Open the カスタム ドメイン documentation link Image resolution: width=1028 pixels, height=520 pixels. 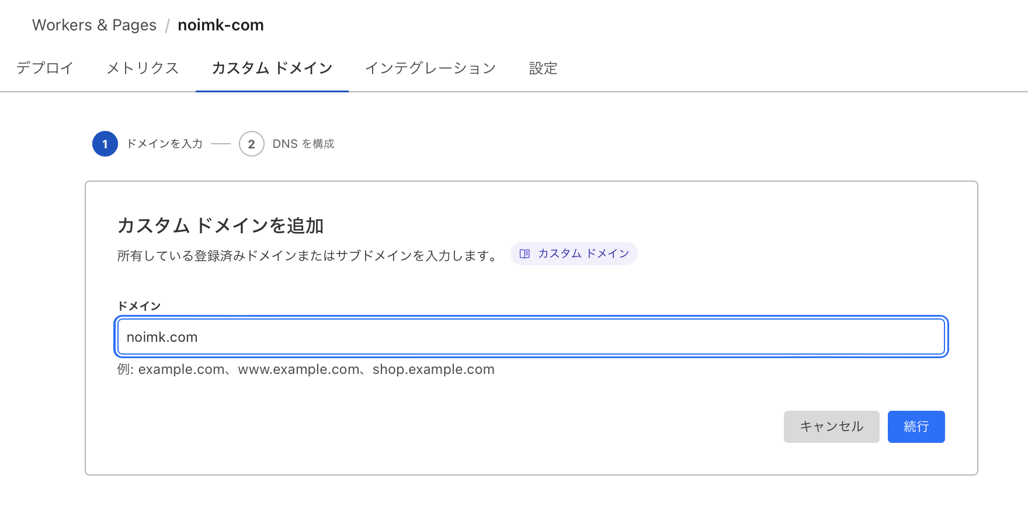574,254
